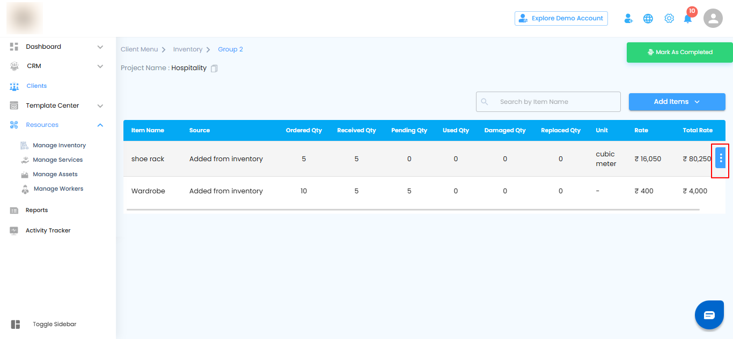Open the user profile avatar
This screenshot has width=733, height=339.
click(x=713, y=18)
